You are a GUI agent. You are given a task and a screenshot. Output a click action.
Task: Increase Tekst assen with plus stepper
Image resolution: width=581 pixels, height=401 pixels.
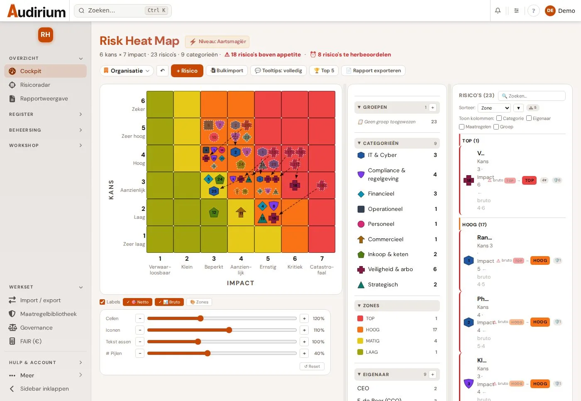point(304,342)
